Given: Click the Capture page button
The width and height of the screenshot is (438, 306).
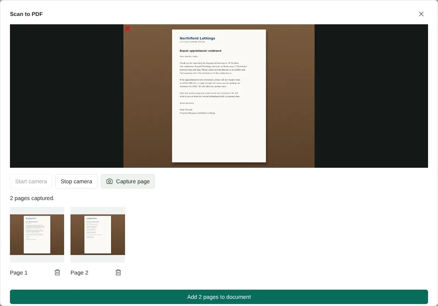Looking at the screenshot, I should (x=128, y=181).
